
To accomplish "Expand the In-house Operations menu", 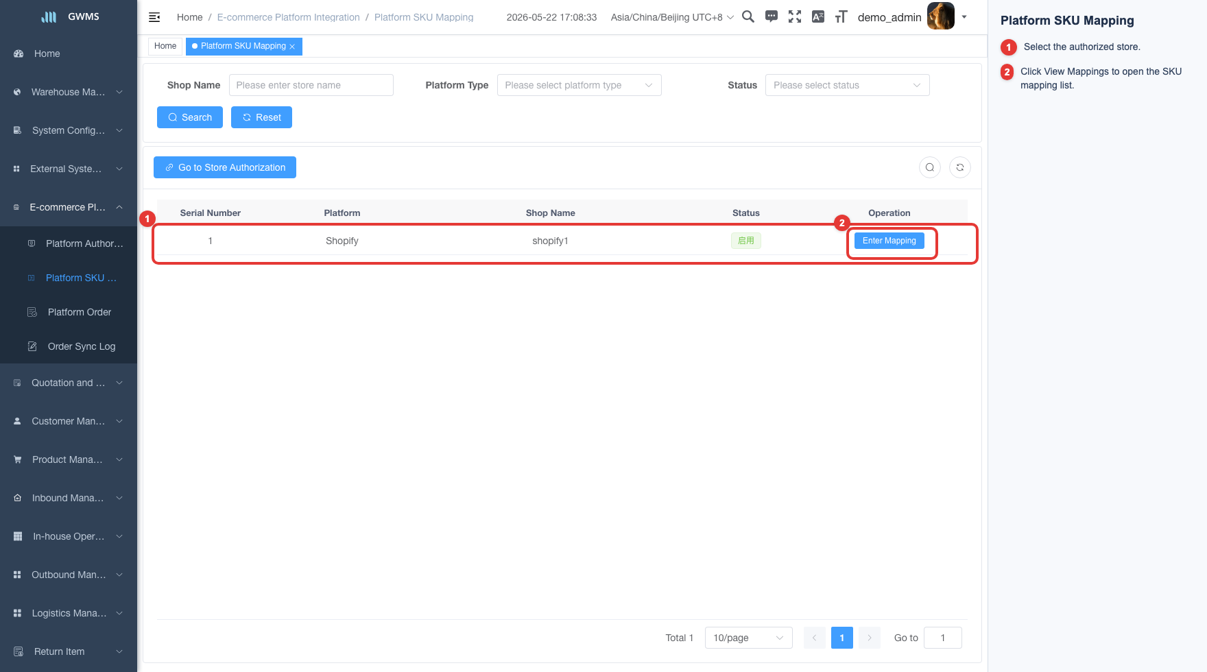I will point(69,536).
